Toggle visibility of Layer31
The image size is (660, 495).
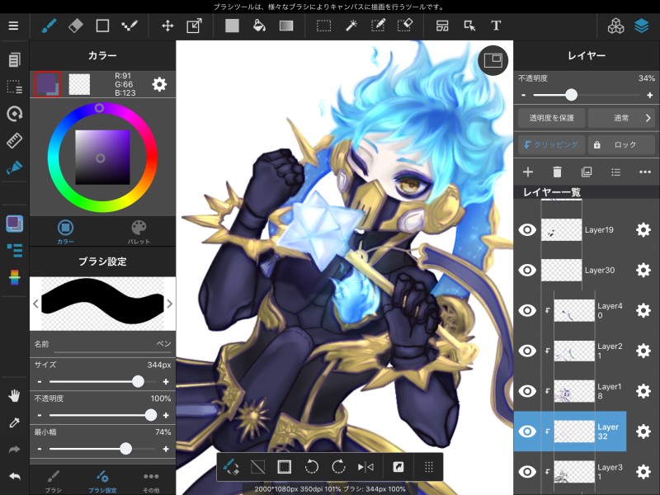point(527,472)
